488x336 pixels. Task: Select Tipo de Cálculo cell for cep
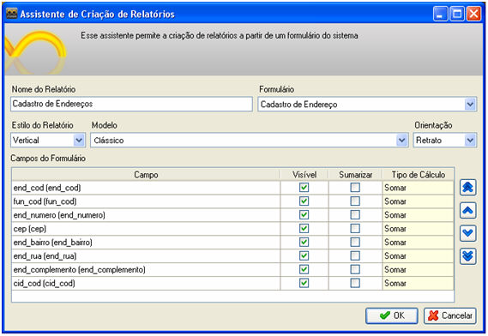418,229
